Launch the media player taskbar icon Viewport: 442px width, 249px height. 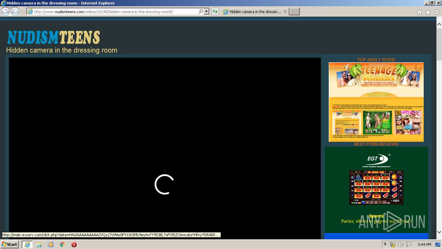point(51,245)
